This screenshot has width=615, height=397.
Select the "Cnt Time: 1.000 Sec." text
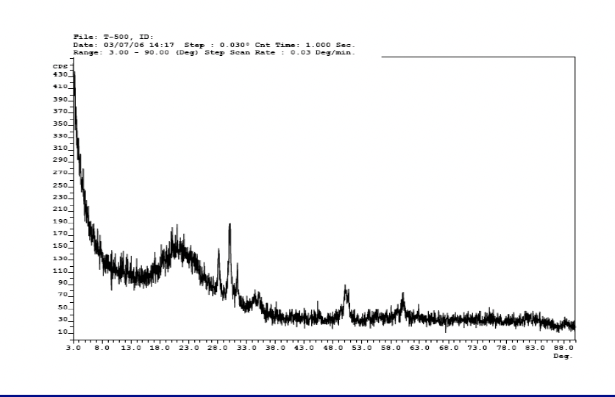305,45
